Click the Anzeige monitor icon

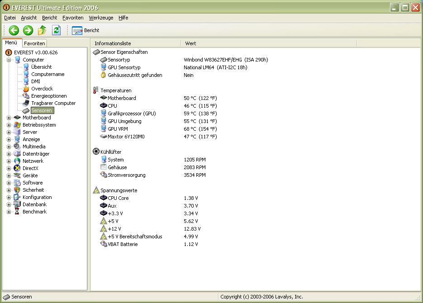click(17, 139)
